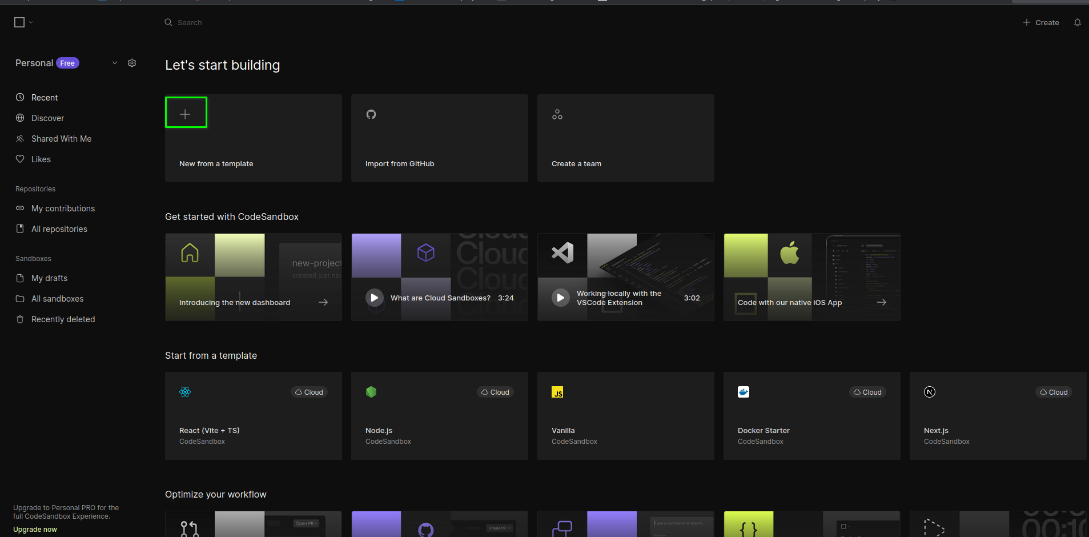Open the Create menu in header
The image size is (1089, 537).
(x=1041, y=22)
